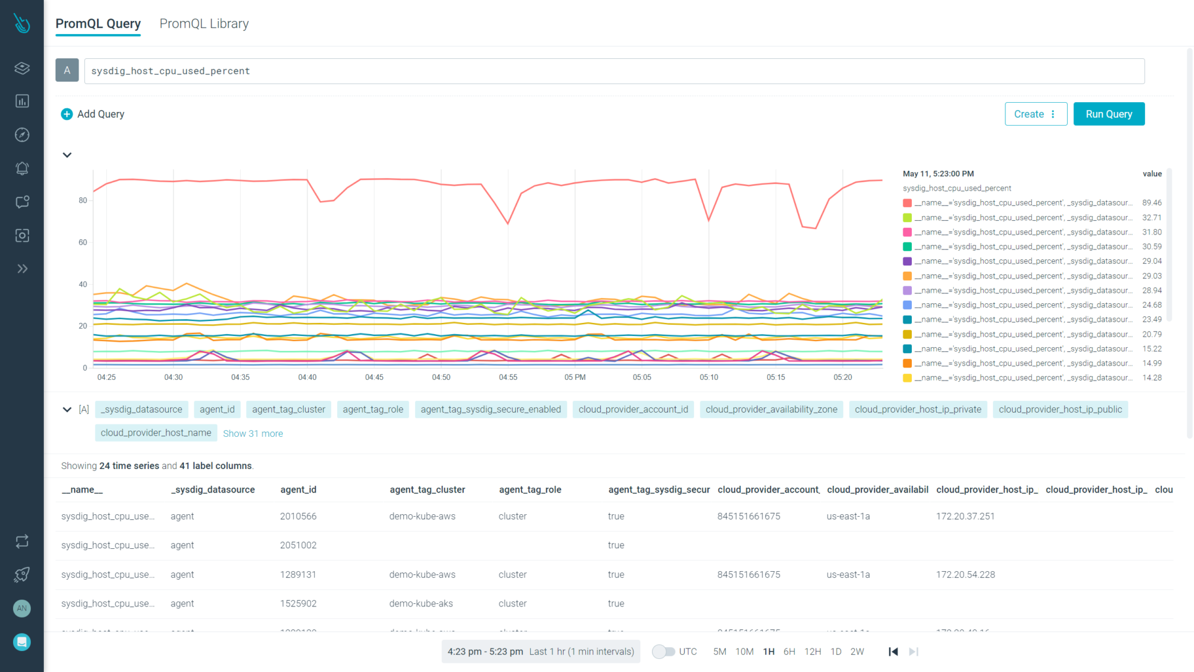
Task: Toggle UTC time display
Action: pyautogui.click(x=664, y=651)
